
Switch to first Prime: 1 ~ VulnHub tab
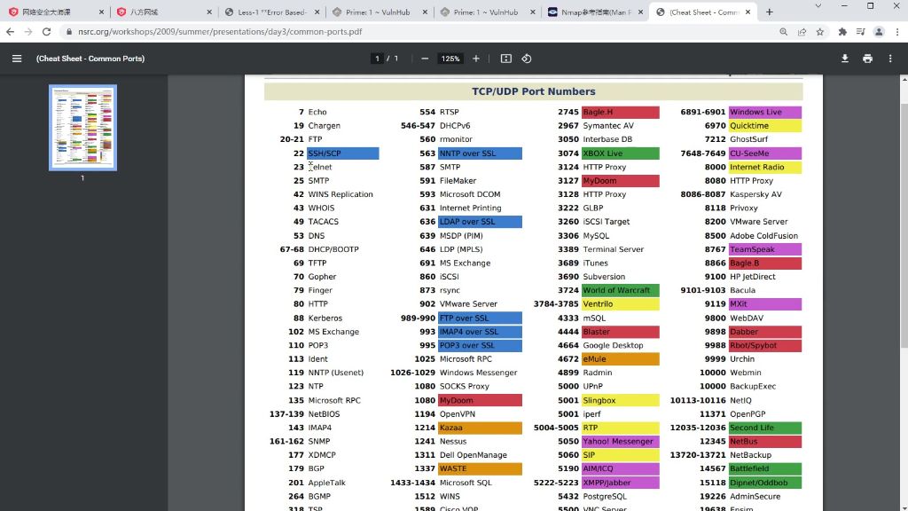(x=378, y=12)
